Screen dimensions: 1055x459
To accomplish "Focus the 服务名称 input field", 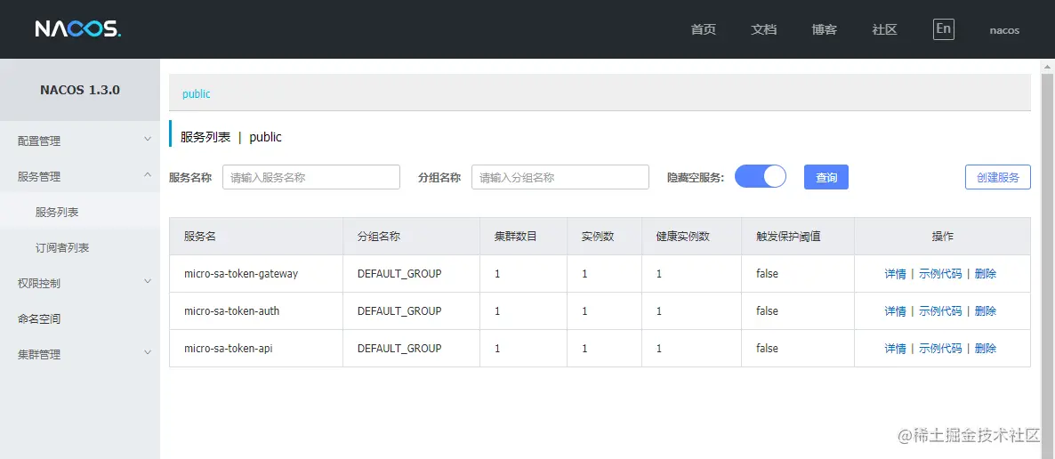I will coord(311,177).
